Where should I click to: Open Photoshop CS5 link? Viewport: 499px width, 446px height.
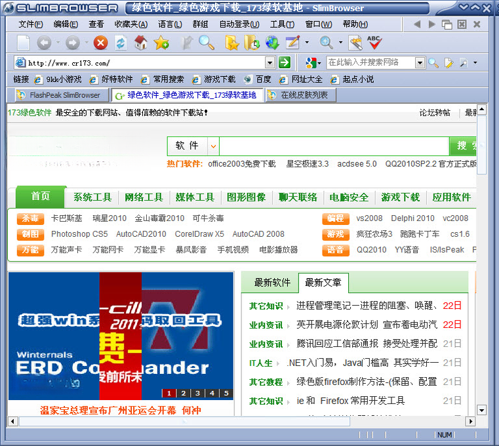point(79,234)
